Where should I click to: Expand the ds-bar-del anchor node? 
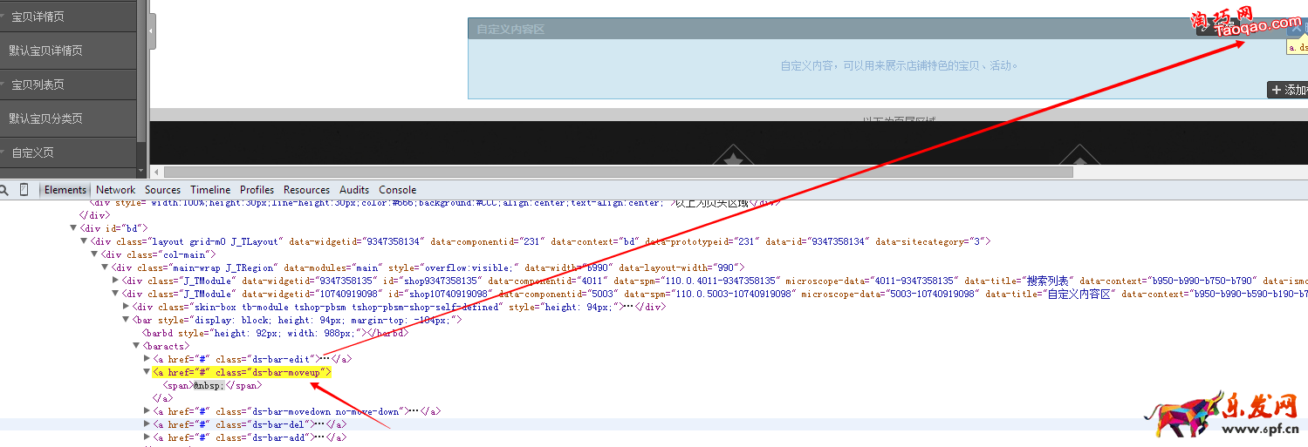click(147, 424)
